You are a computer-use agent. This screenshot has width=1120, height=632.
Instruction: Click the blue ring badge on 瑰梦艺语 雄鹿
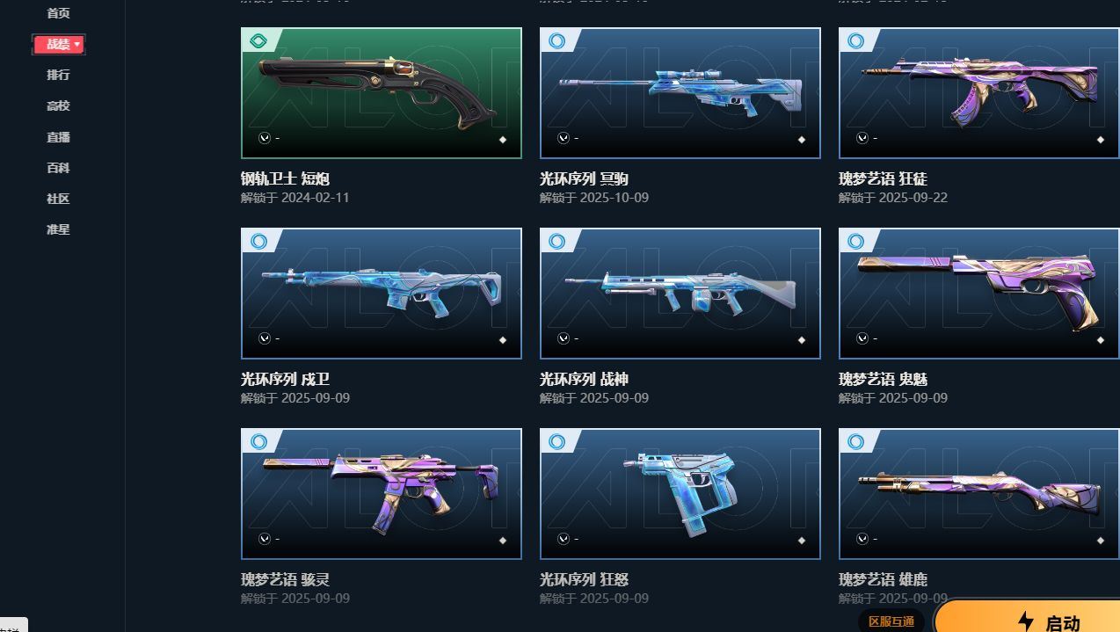pos(856,441)
